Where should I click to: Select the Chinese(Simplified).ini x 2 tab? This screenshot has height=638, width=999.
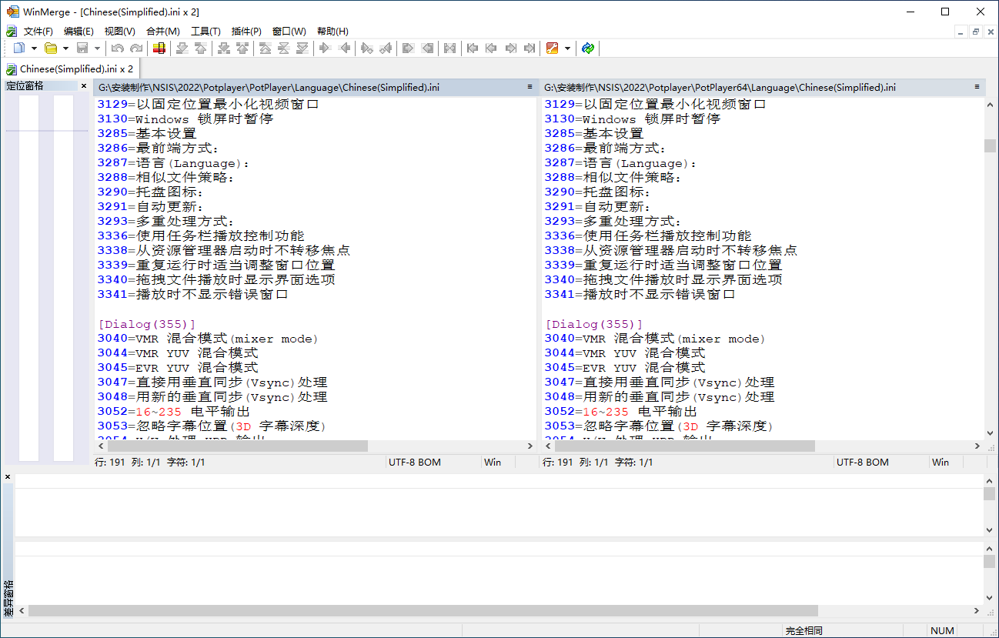[x=71, y=69]
